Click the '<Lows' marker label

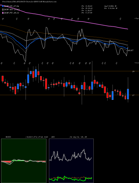tap(136, 63)
